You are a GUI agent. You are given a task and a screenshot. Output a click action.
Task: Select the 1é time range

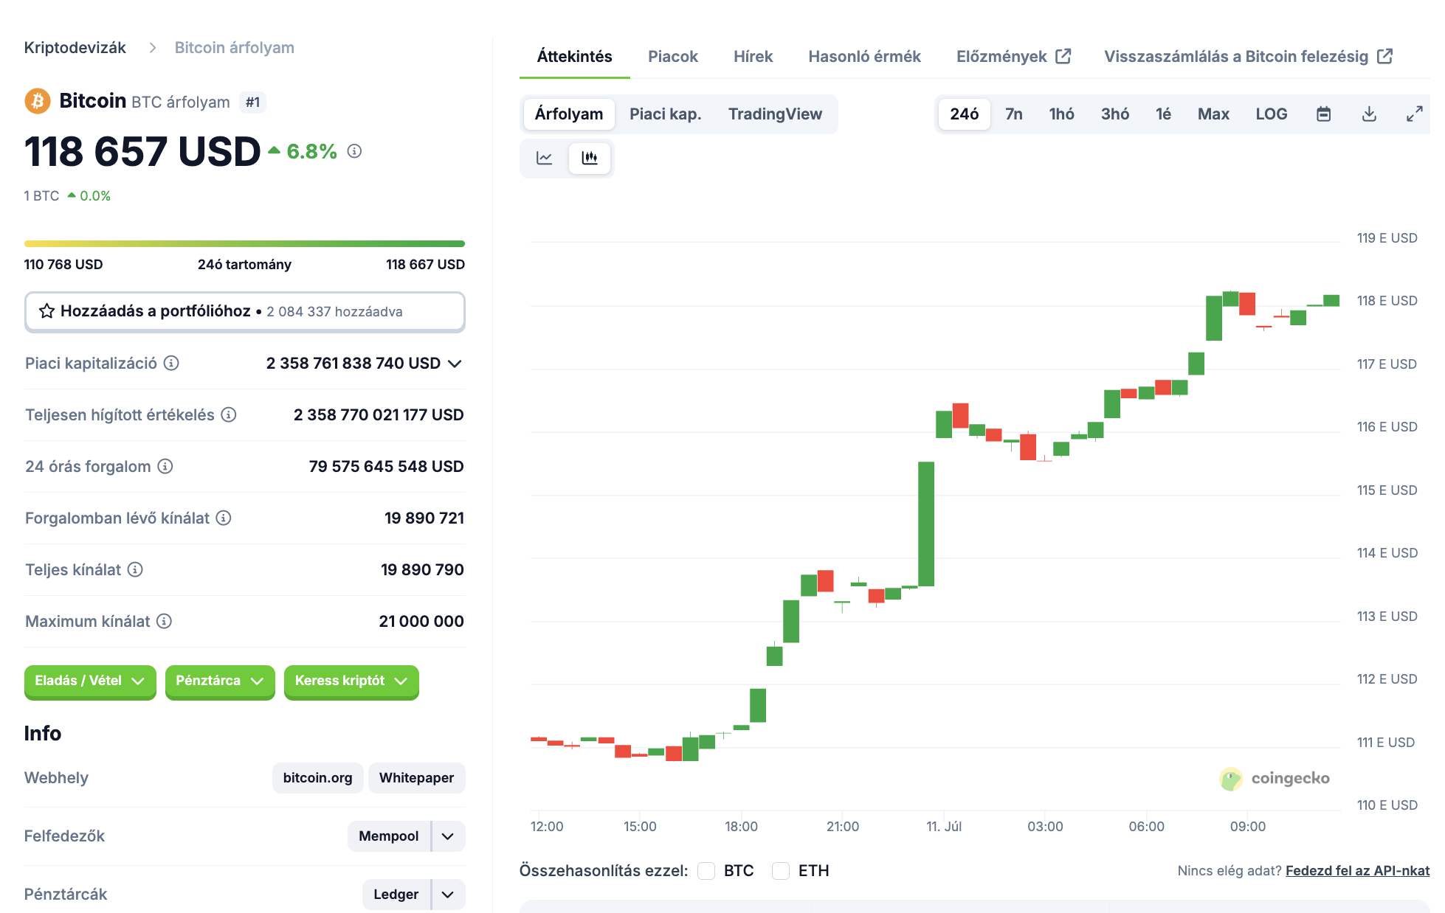point(1164,114)
